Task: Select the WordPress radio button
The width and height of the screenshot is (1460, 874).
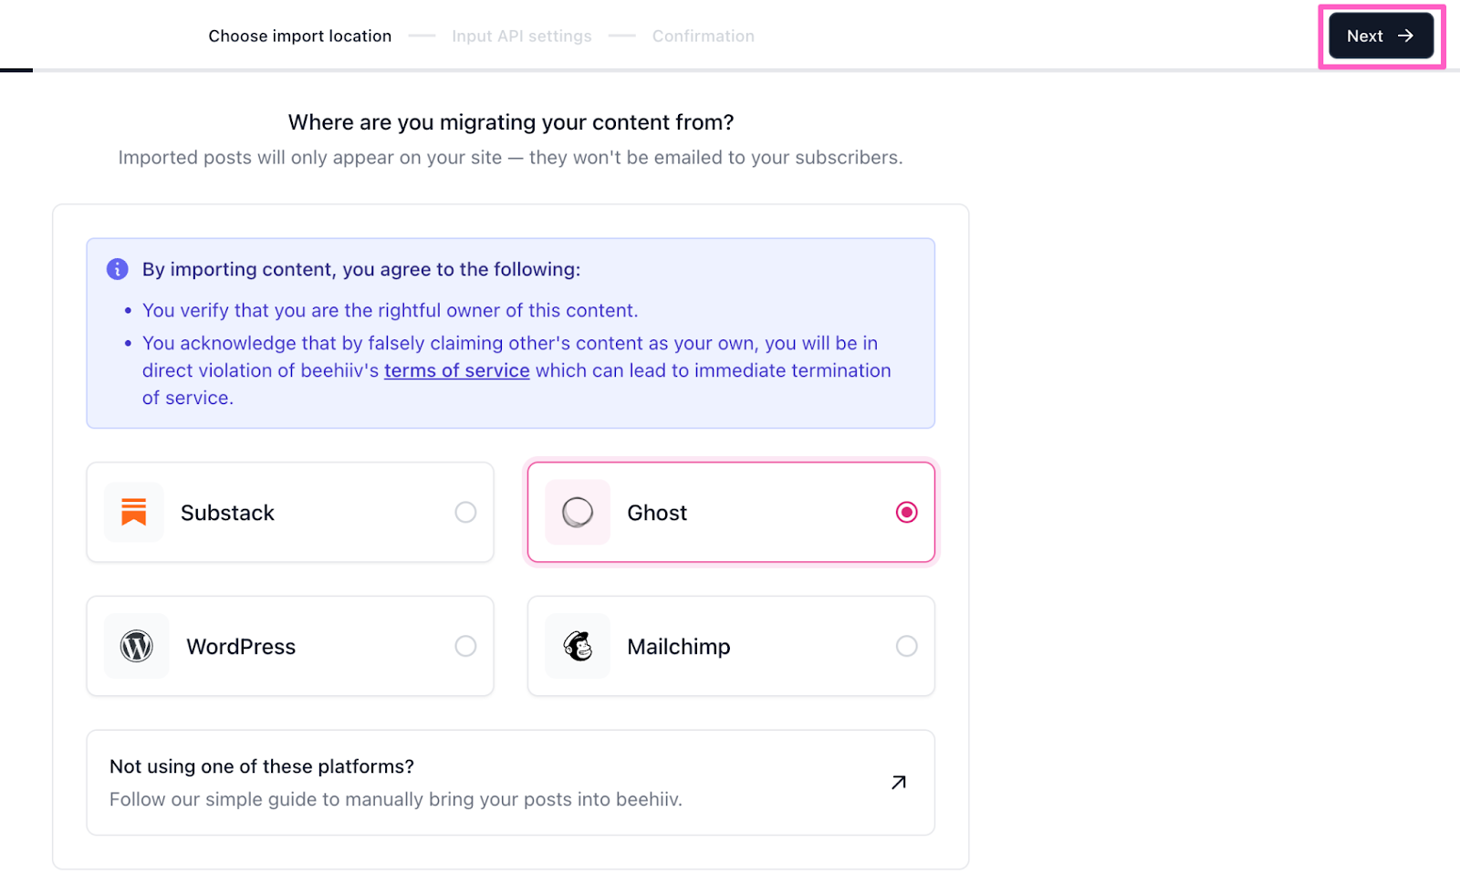Action: 465,646
